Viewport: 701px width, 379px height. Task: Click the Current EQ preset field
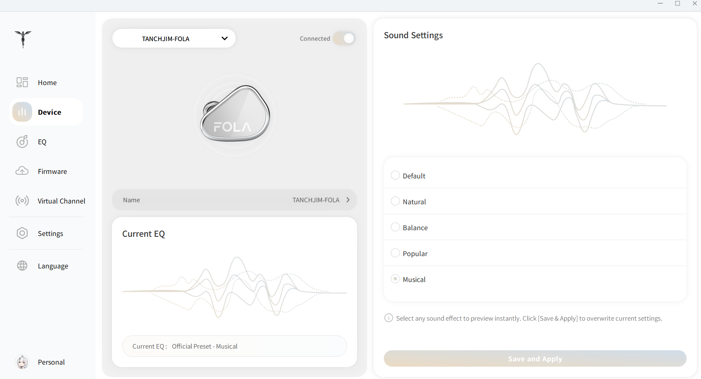point(234,346)
